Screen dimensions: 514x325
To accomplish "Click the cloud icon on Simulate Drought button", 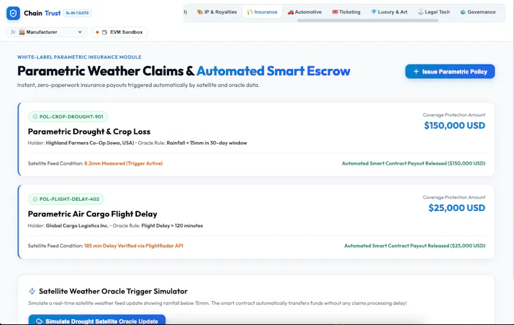I will pyautogui.click(x=39, y=321).
